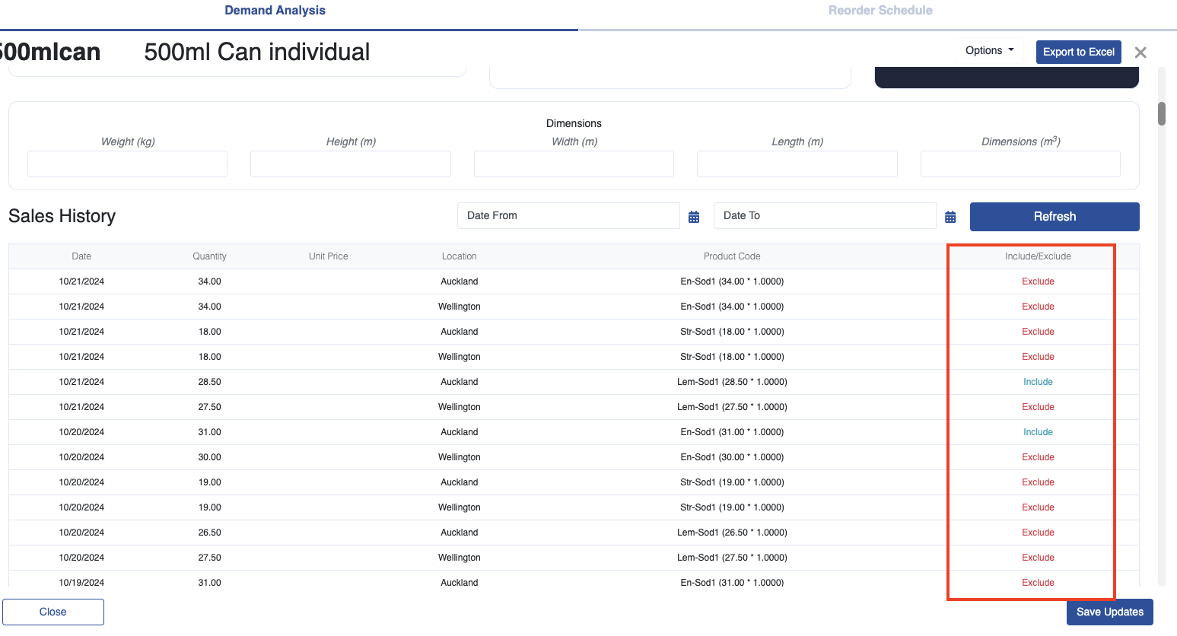Toggle Exclude for Wellington En-Sod1 30.00 row
The height and width of the screenshot is (636, 1177).
coord(1038,457)
